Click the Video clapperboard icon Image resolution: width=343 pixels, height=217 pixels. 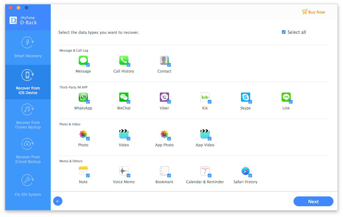pos(124,134)
